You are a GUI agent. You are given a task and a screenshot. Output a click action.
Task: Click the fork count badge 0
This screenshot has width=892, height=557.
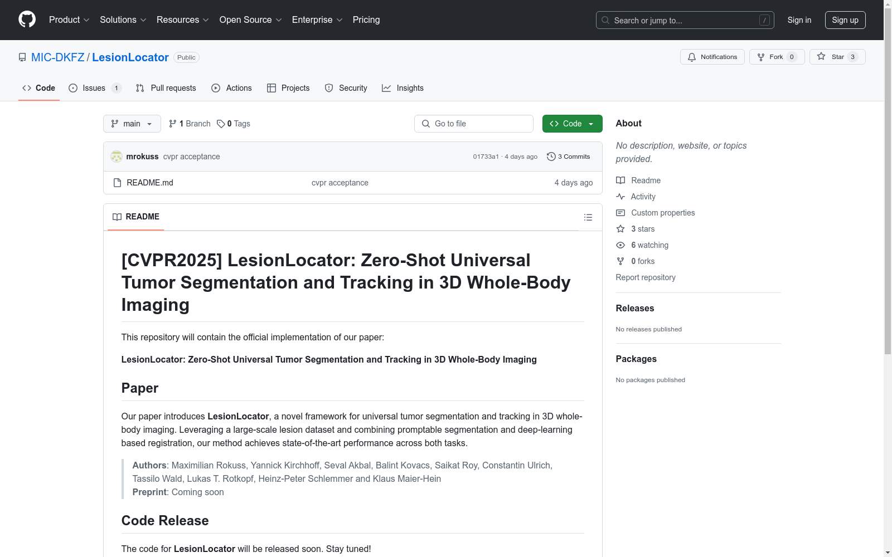pos(792,57)
